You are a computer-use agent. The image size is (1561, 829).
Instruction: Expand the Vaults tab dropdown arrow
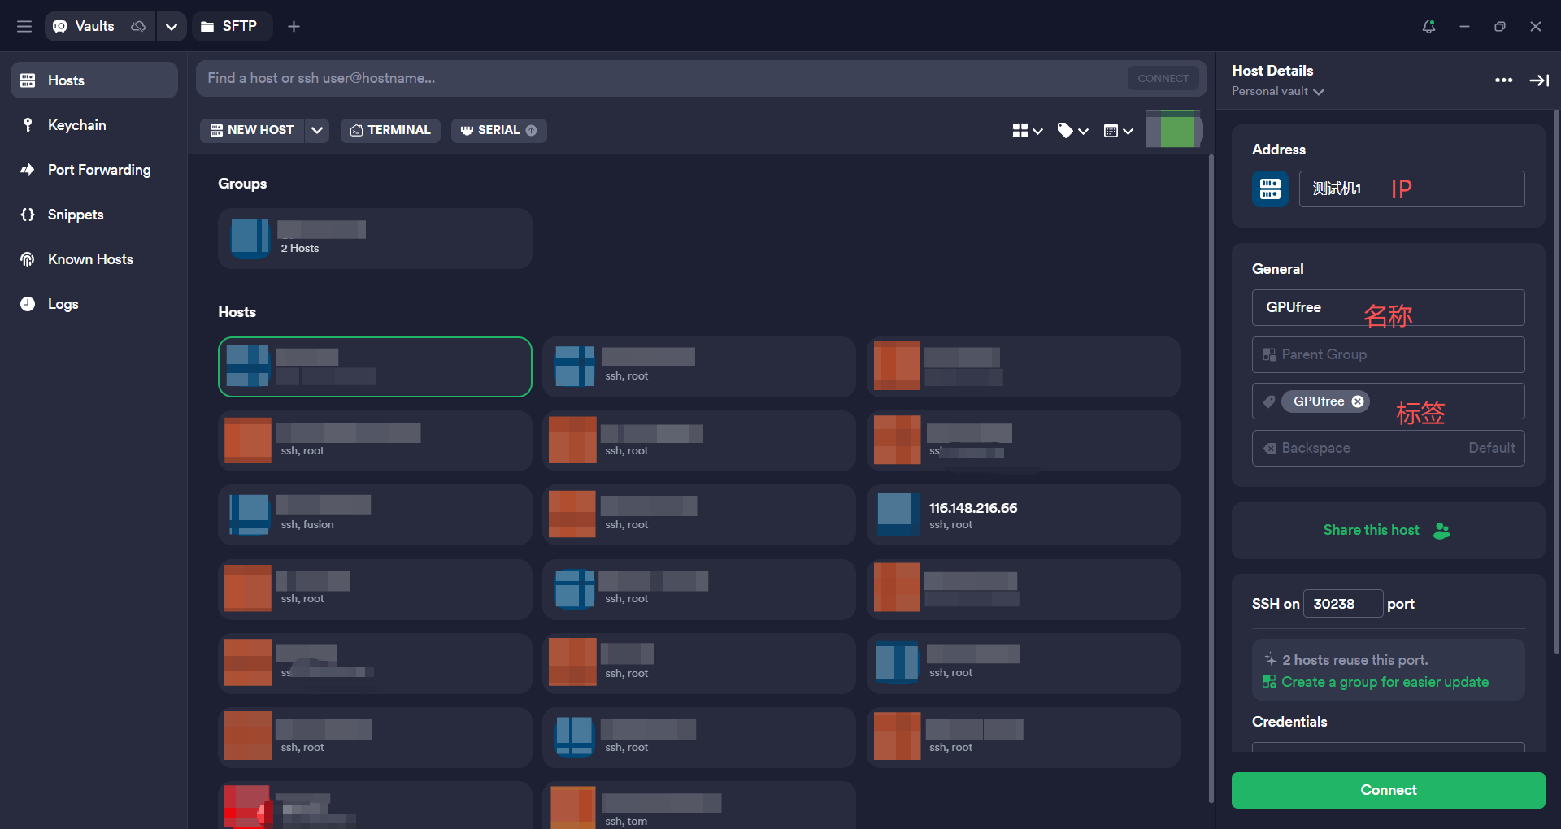pyautogui.click(x=171, y=26)
